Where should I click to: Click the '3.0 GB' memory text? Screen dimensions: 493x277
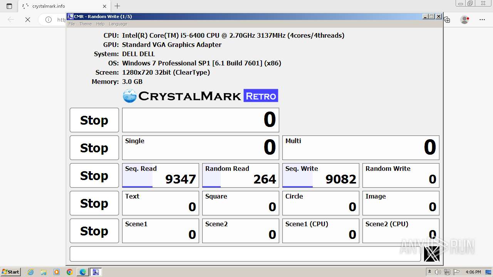(x=132, y=82)
